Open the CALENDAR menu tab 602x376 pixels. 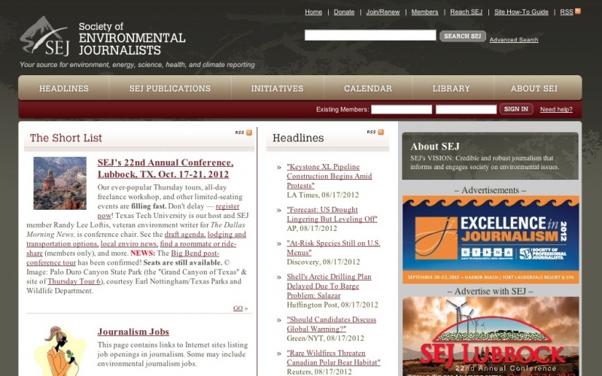click(368, 88)
